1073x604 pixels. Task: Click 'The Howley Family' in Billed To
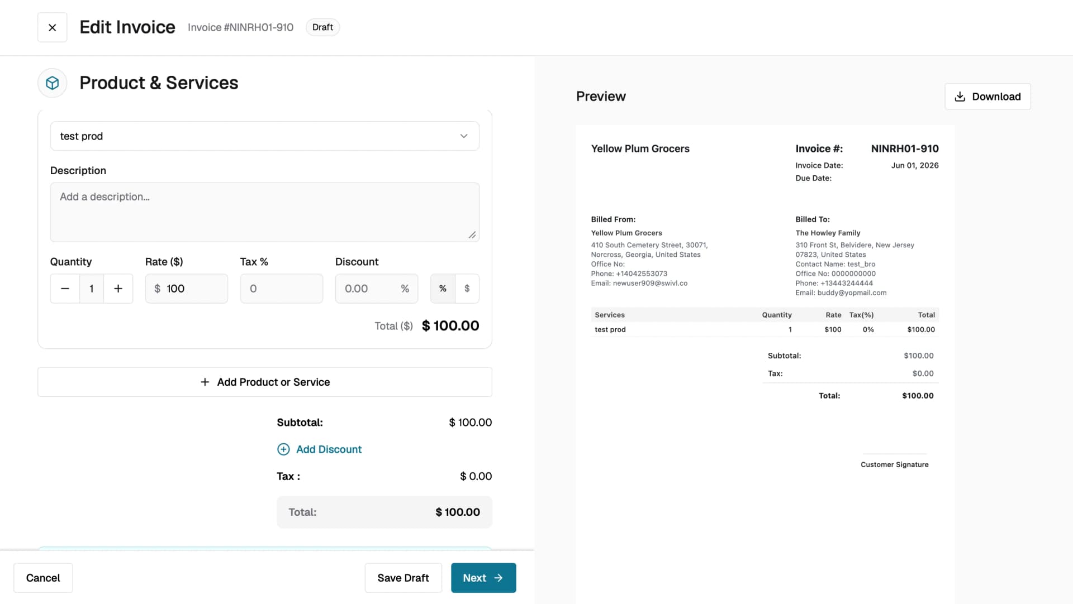click(x=828, y=233)
